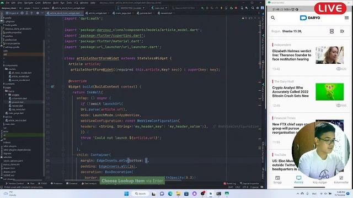Click the Elizabeth Holmes article thumbnail
The image size is (353, 198).
(330, 55)
